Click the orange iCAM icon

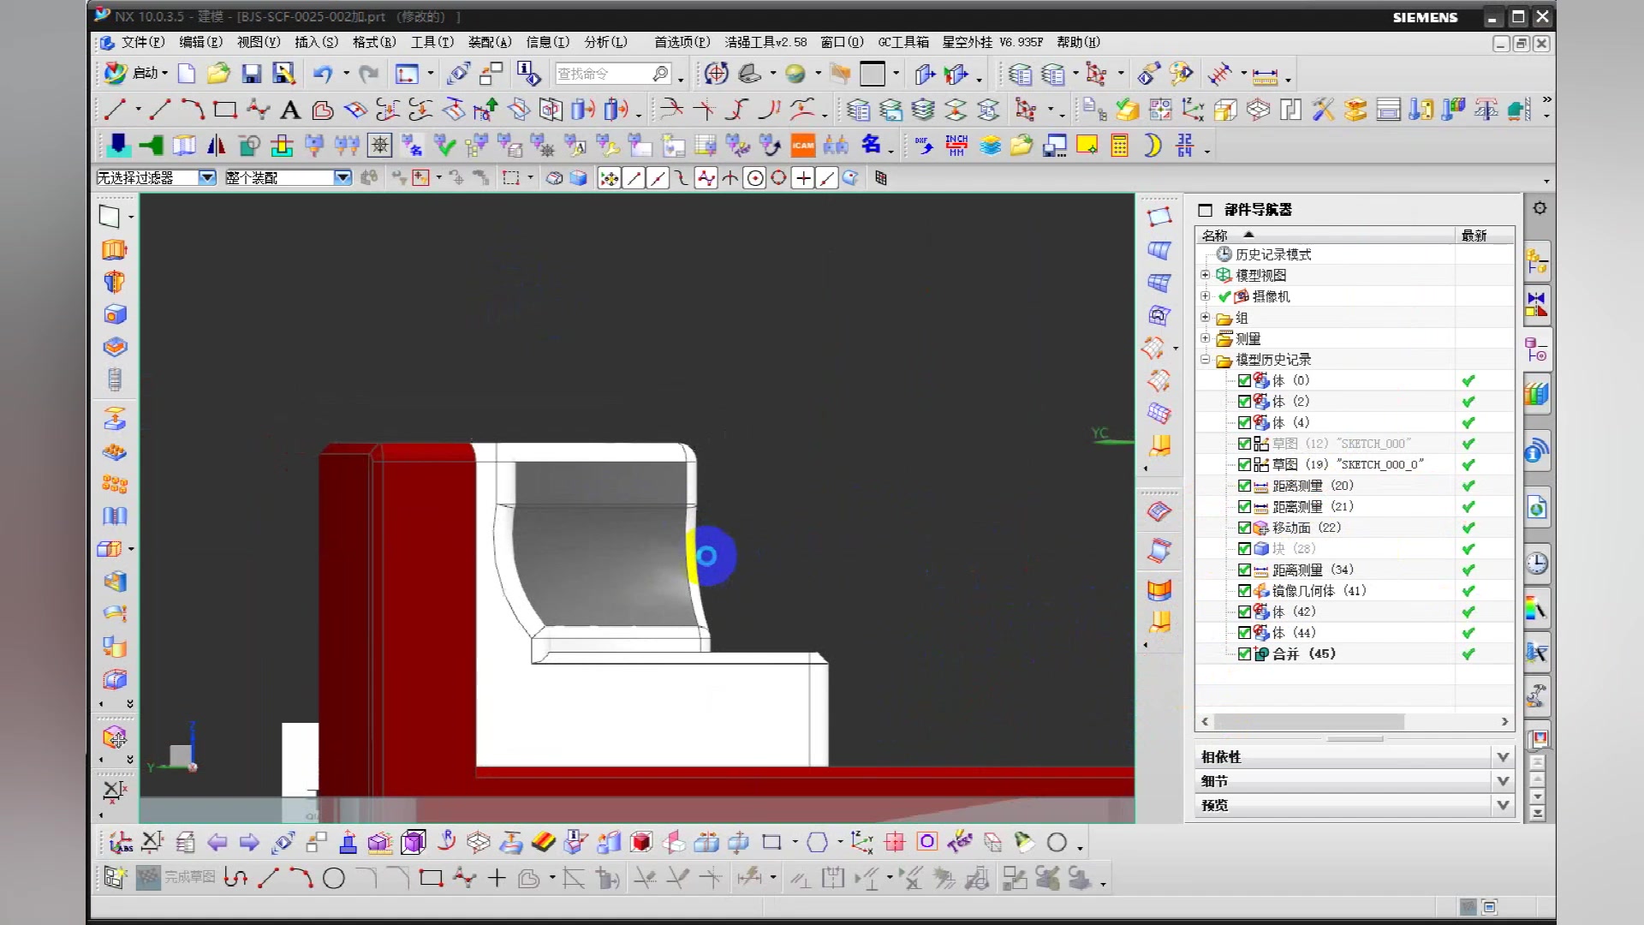803,146
